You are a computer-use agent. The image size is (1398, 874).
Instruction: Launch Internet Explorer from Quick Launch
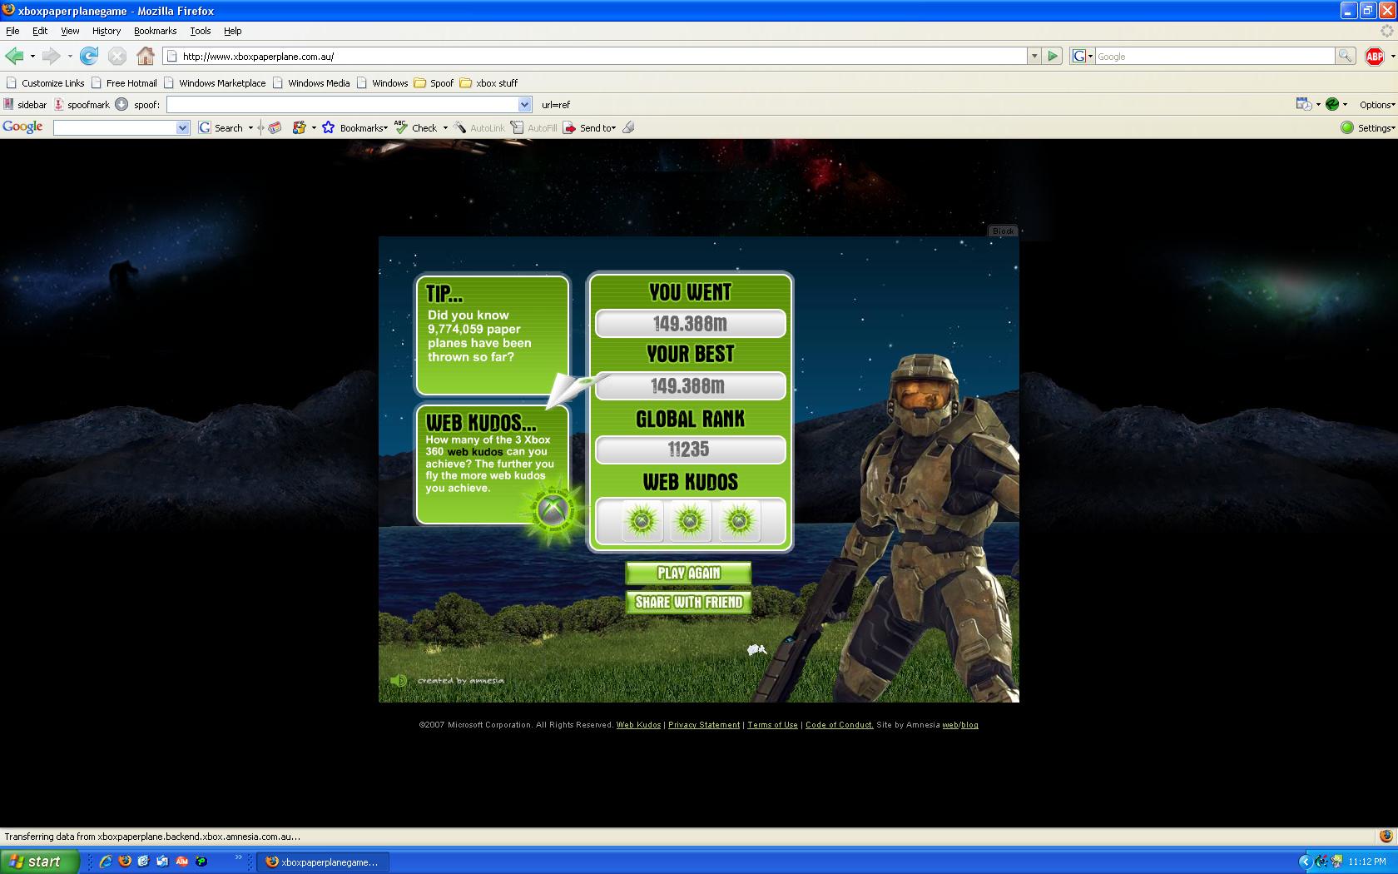[105, 862]
